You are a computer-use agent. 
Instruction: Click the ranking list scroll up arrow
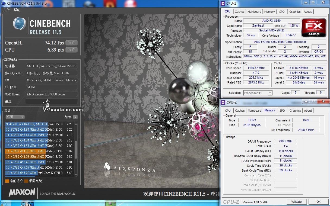[x=76, y=124]
